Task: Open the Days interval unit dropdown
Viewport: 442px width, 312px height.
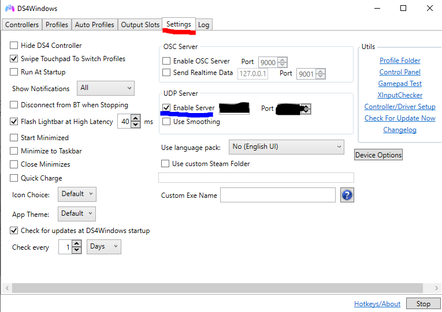Action: (104, 247)
